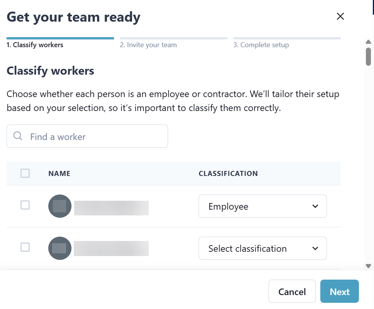Click the scrollbar down arrow
Viewport: 374px width, 309px height.
[368, 266]
